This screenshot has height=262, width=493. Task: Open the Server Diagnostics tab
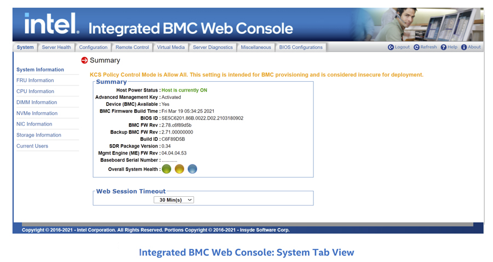click(213, 47)
